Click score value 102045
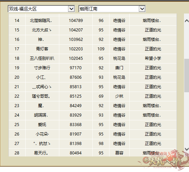 [76, 58]
